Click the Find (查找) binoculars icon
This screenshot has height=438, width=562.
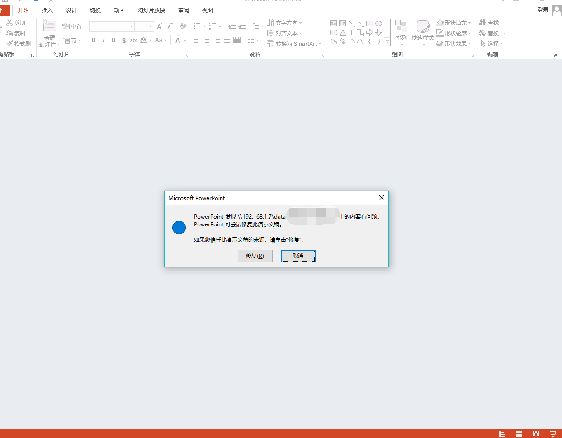pos(482,23)
